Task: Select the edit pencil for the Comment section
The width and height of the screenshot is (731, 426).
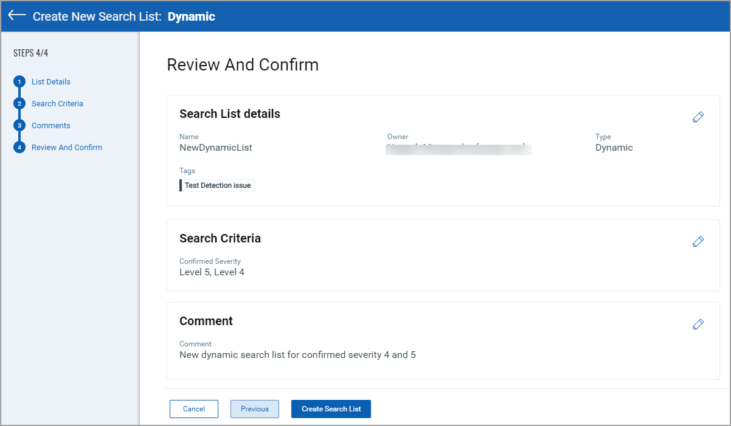Action: tap(698, 324)
